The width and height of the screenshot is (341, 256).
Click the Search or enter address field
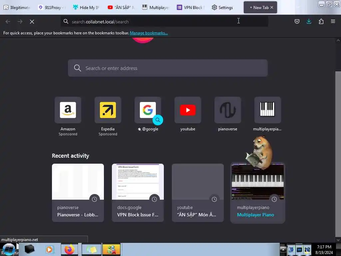[168, 68]
